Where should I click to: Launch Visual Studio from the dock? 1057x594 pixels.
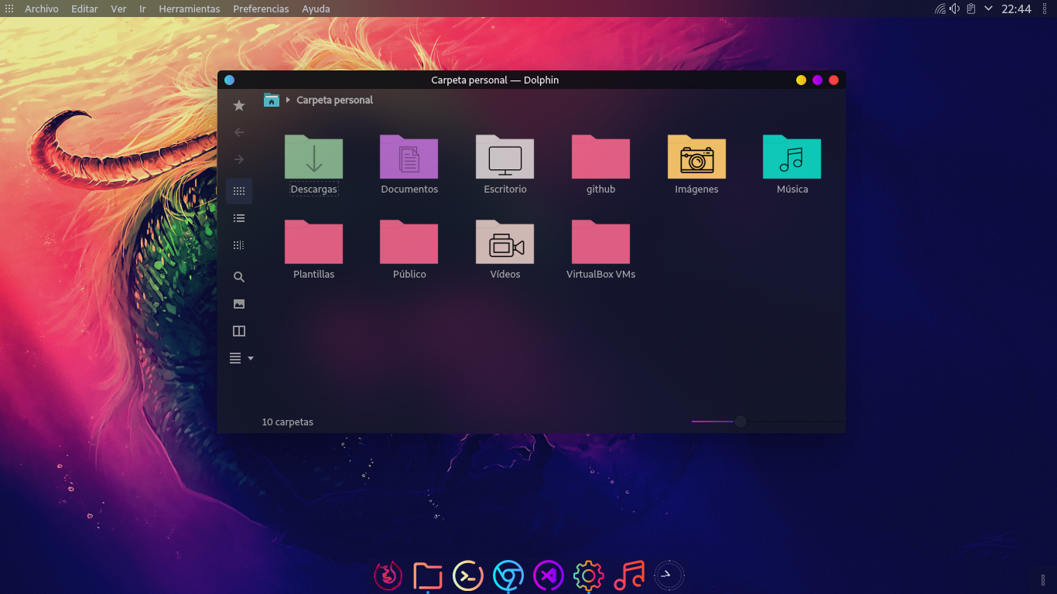[549, 575]
